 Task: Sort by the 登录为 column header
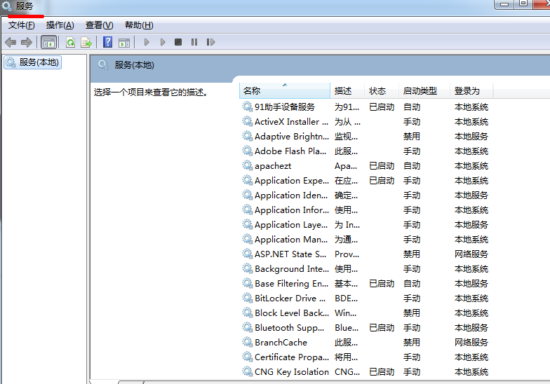point(471,91)
